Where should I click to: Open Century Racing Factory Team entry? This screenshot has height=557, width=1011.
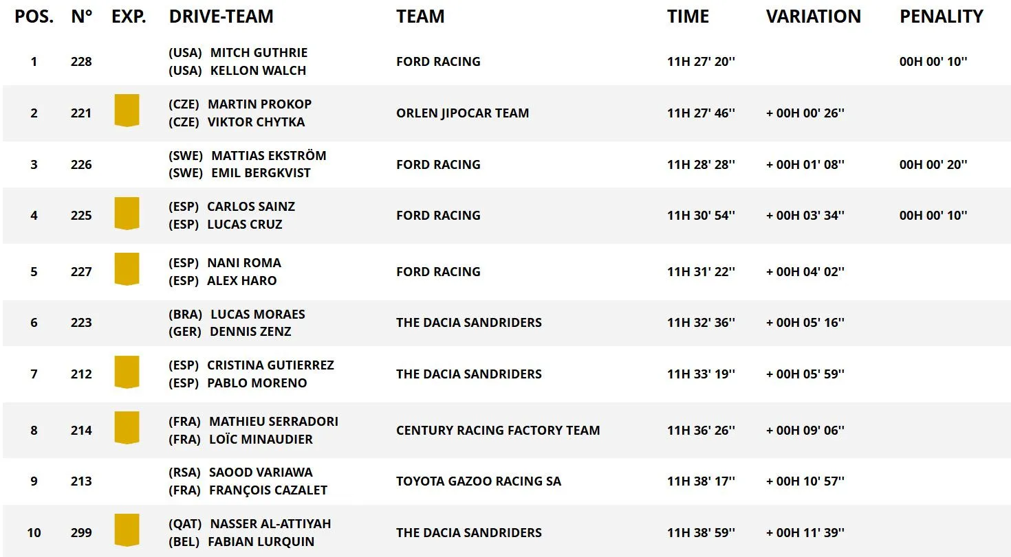click(498, 431)
